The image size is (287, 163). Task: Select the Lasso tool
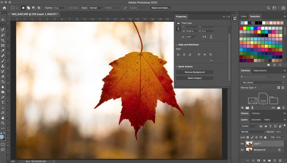pos(3,30)
